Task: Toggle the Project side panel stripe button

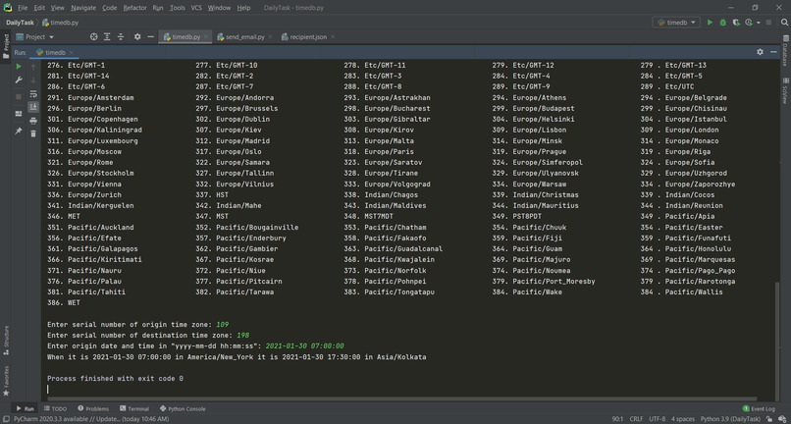Action: pos(6,45)
